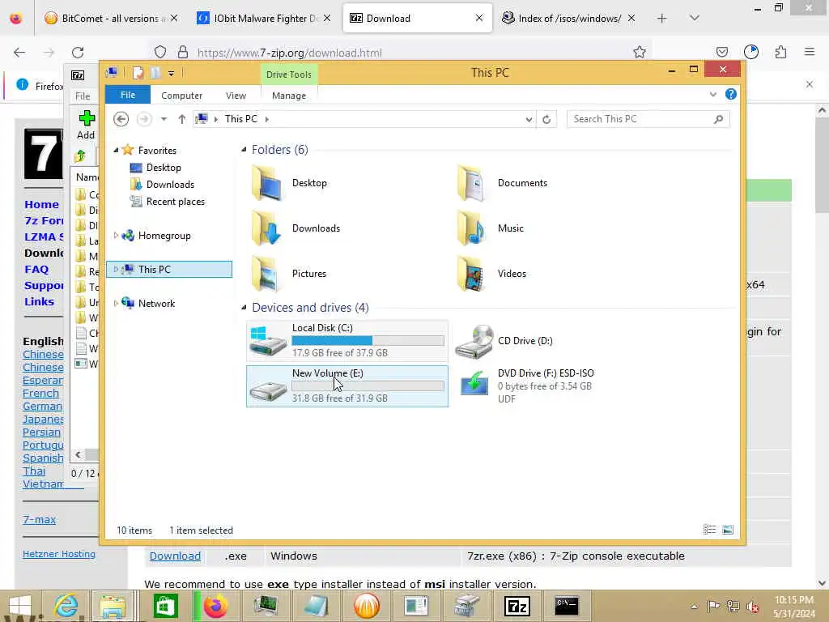Go up one level in Explorer
This screenshot has height=622, width=829.
pos(182,119)
